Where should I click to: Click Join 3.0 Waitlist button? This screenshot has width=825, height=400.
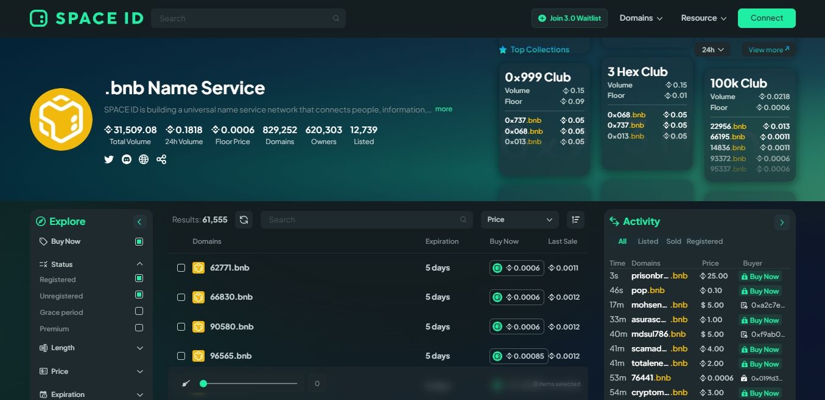[x=569, y=18]
